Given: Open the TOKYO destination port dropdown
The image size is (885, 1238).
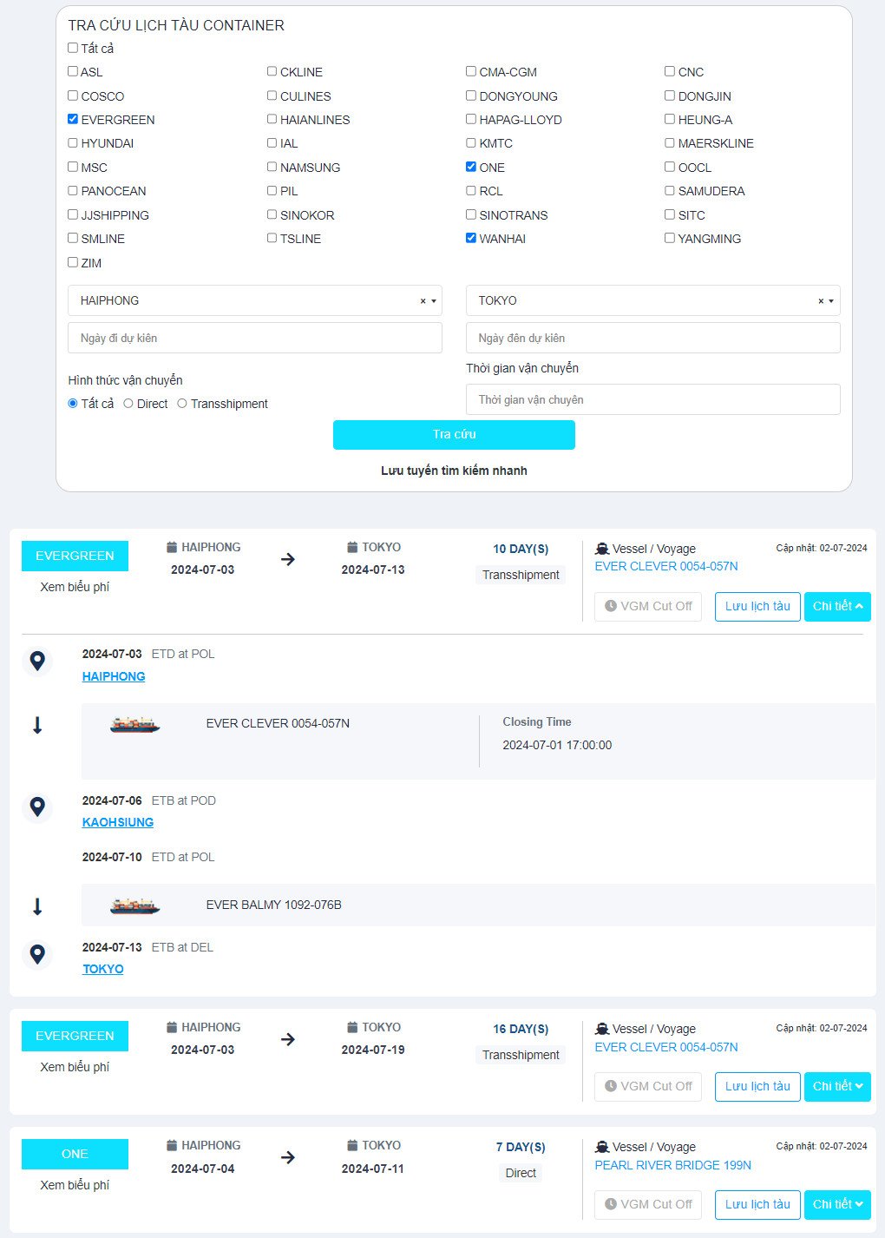Looking at the screenshot, I should tap(829, 300).
